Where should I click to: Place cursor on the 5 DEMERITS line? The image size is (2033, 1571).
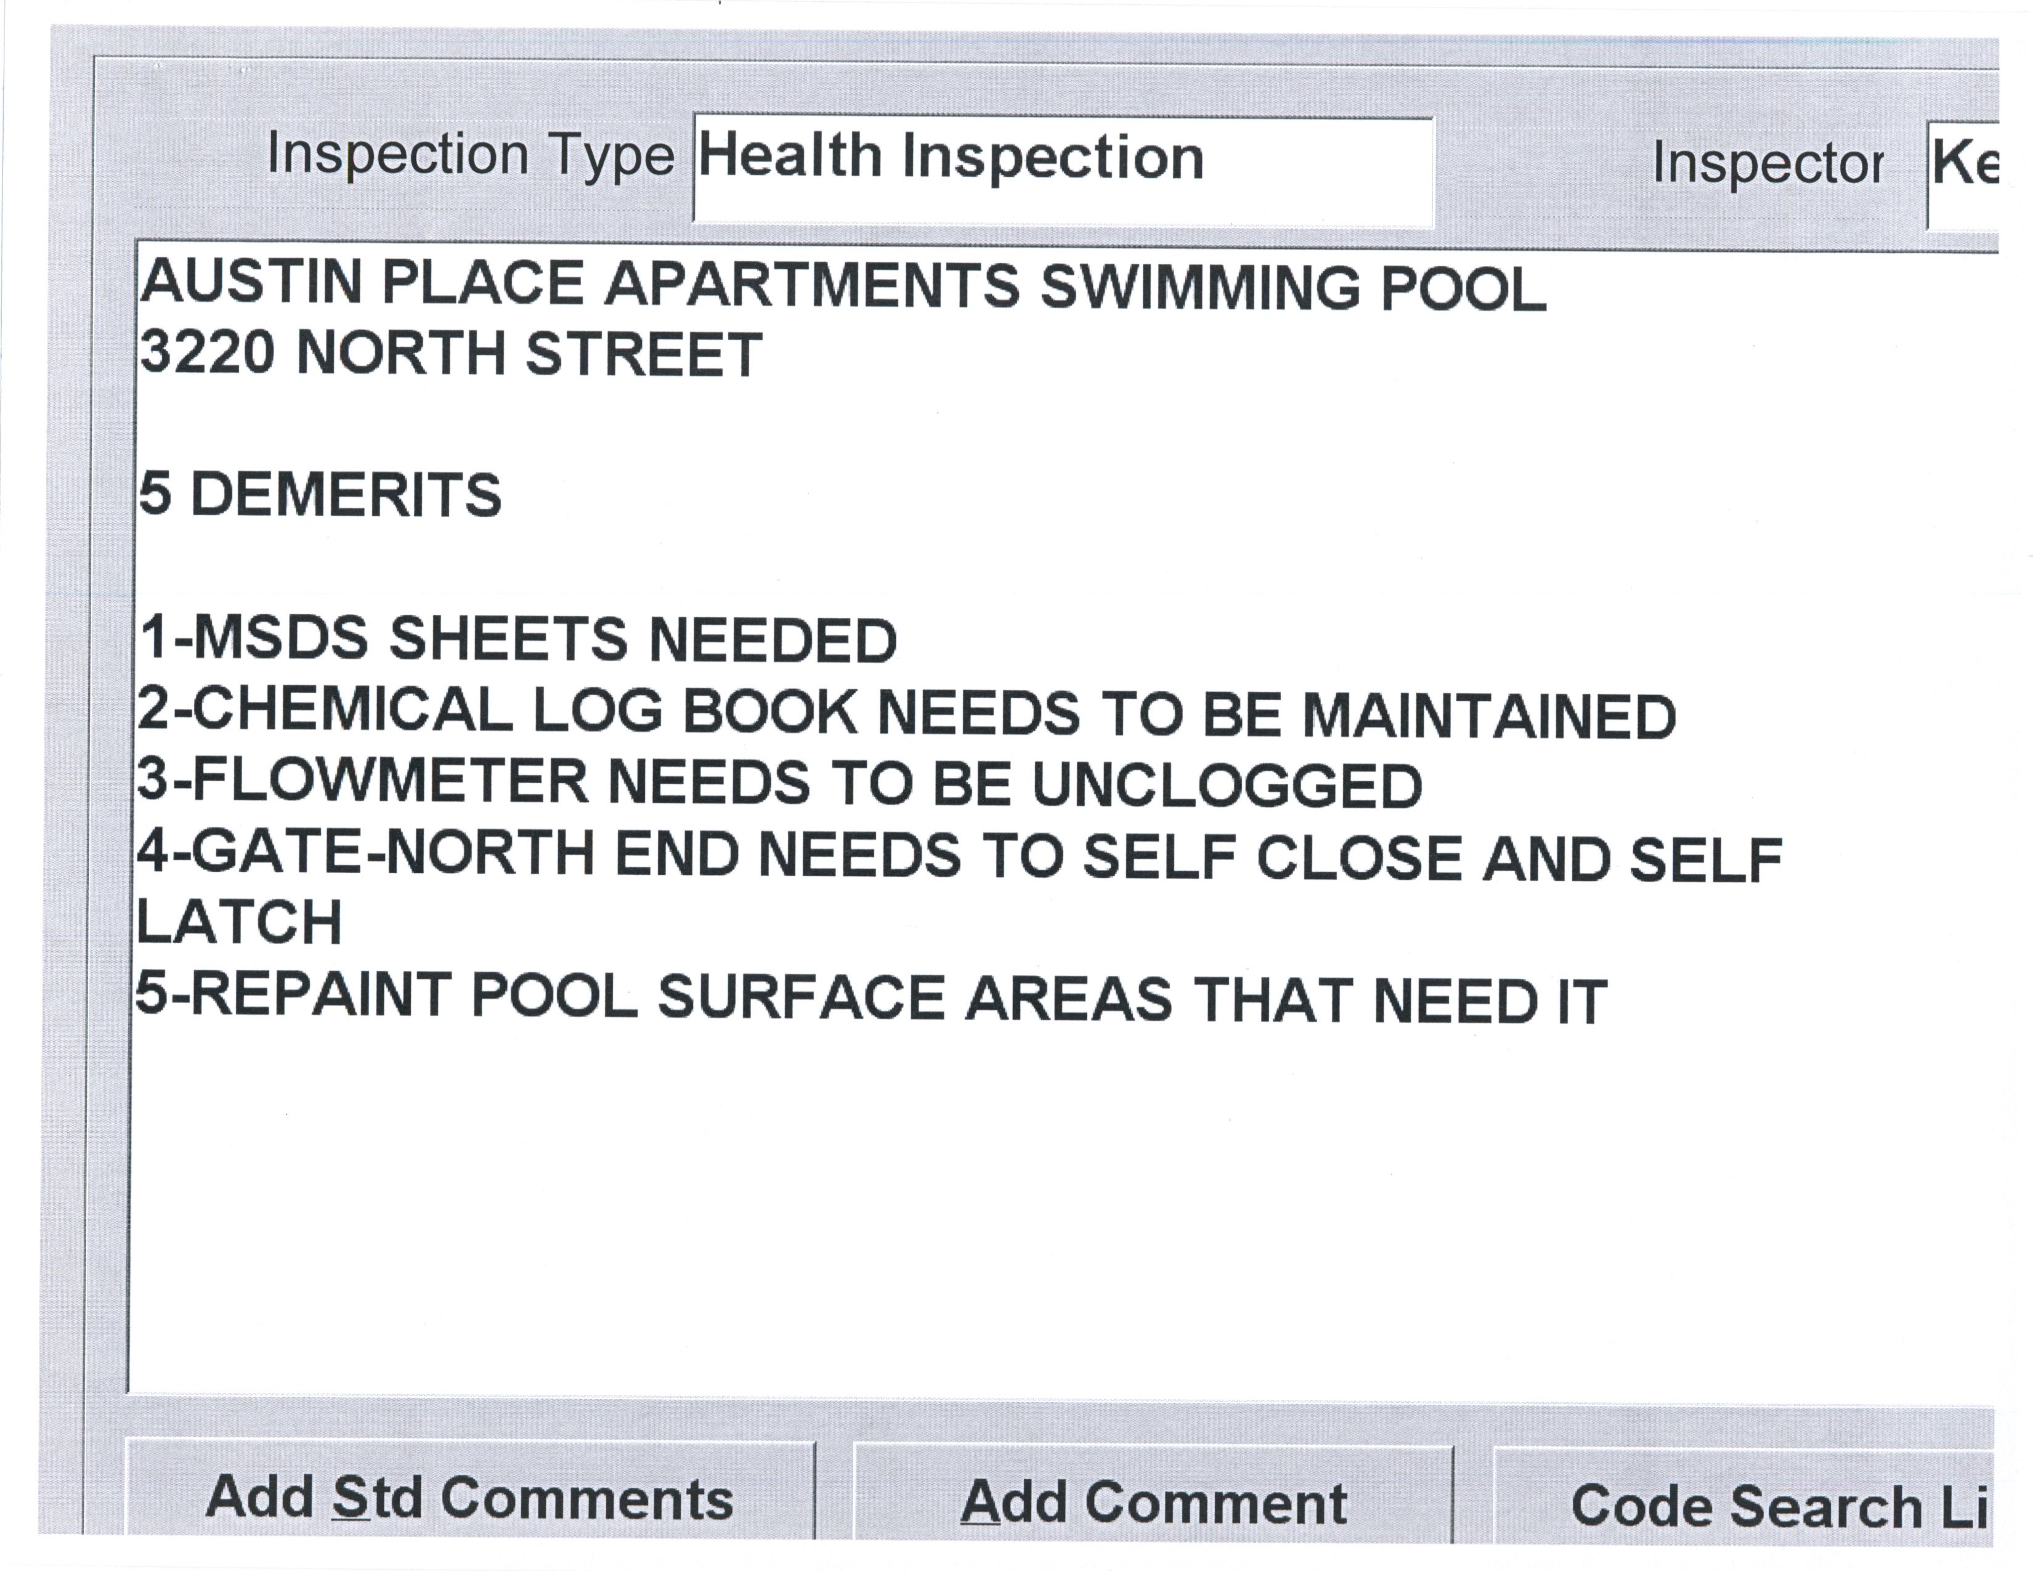point(320,494)
